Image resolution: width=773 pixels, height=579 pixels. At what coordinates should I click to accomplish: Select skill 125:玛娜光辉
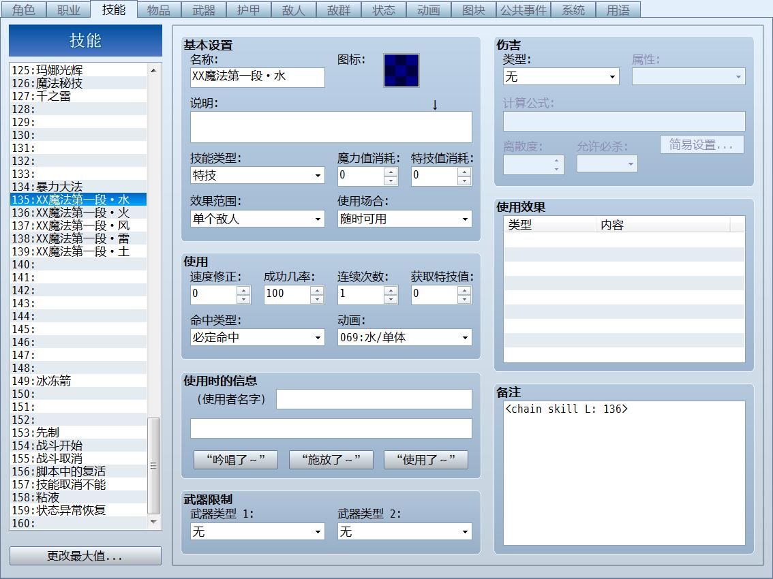point(78,70)
